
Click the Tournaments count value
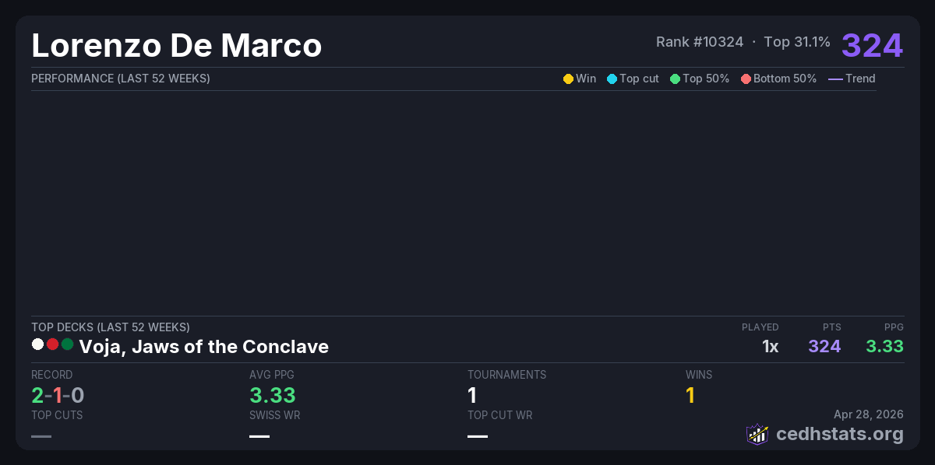coord(472,395)
